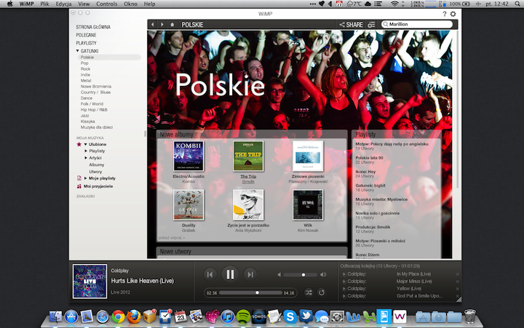
Task: Open Twitter from the dock
Action: (306, 316)
